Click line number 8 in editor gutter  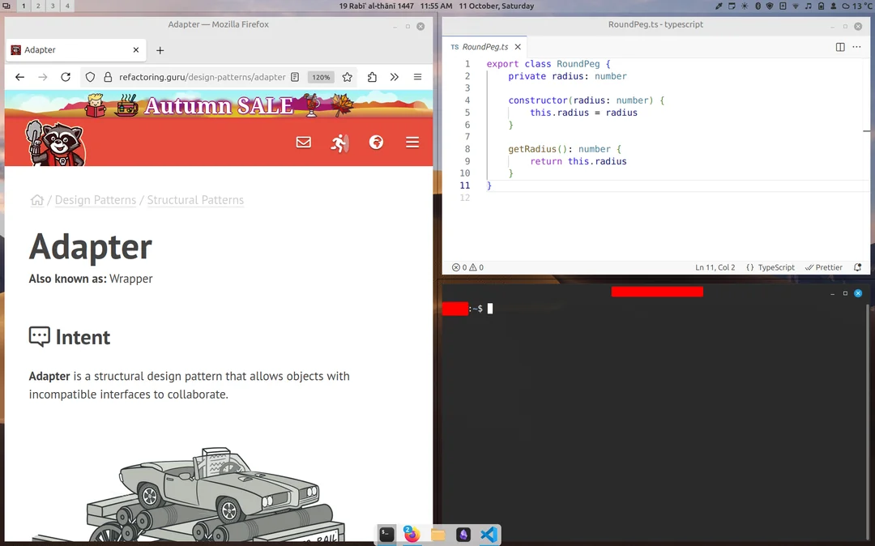(467, 149)
